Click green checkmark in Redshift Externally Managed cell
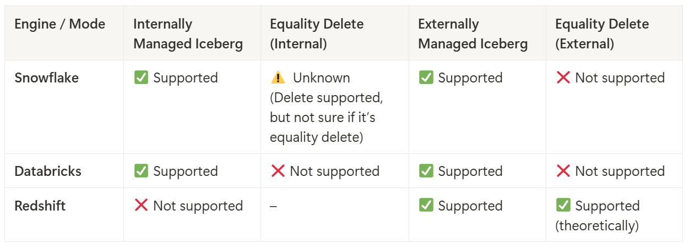Viewport: 689px width, 249px height. coord(426,206)
